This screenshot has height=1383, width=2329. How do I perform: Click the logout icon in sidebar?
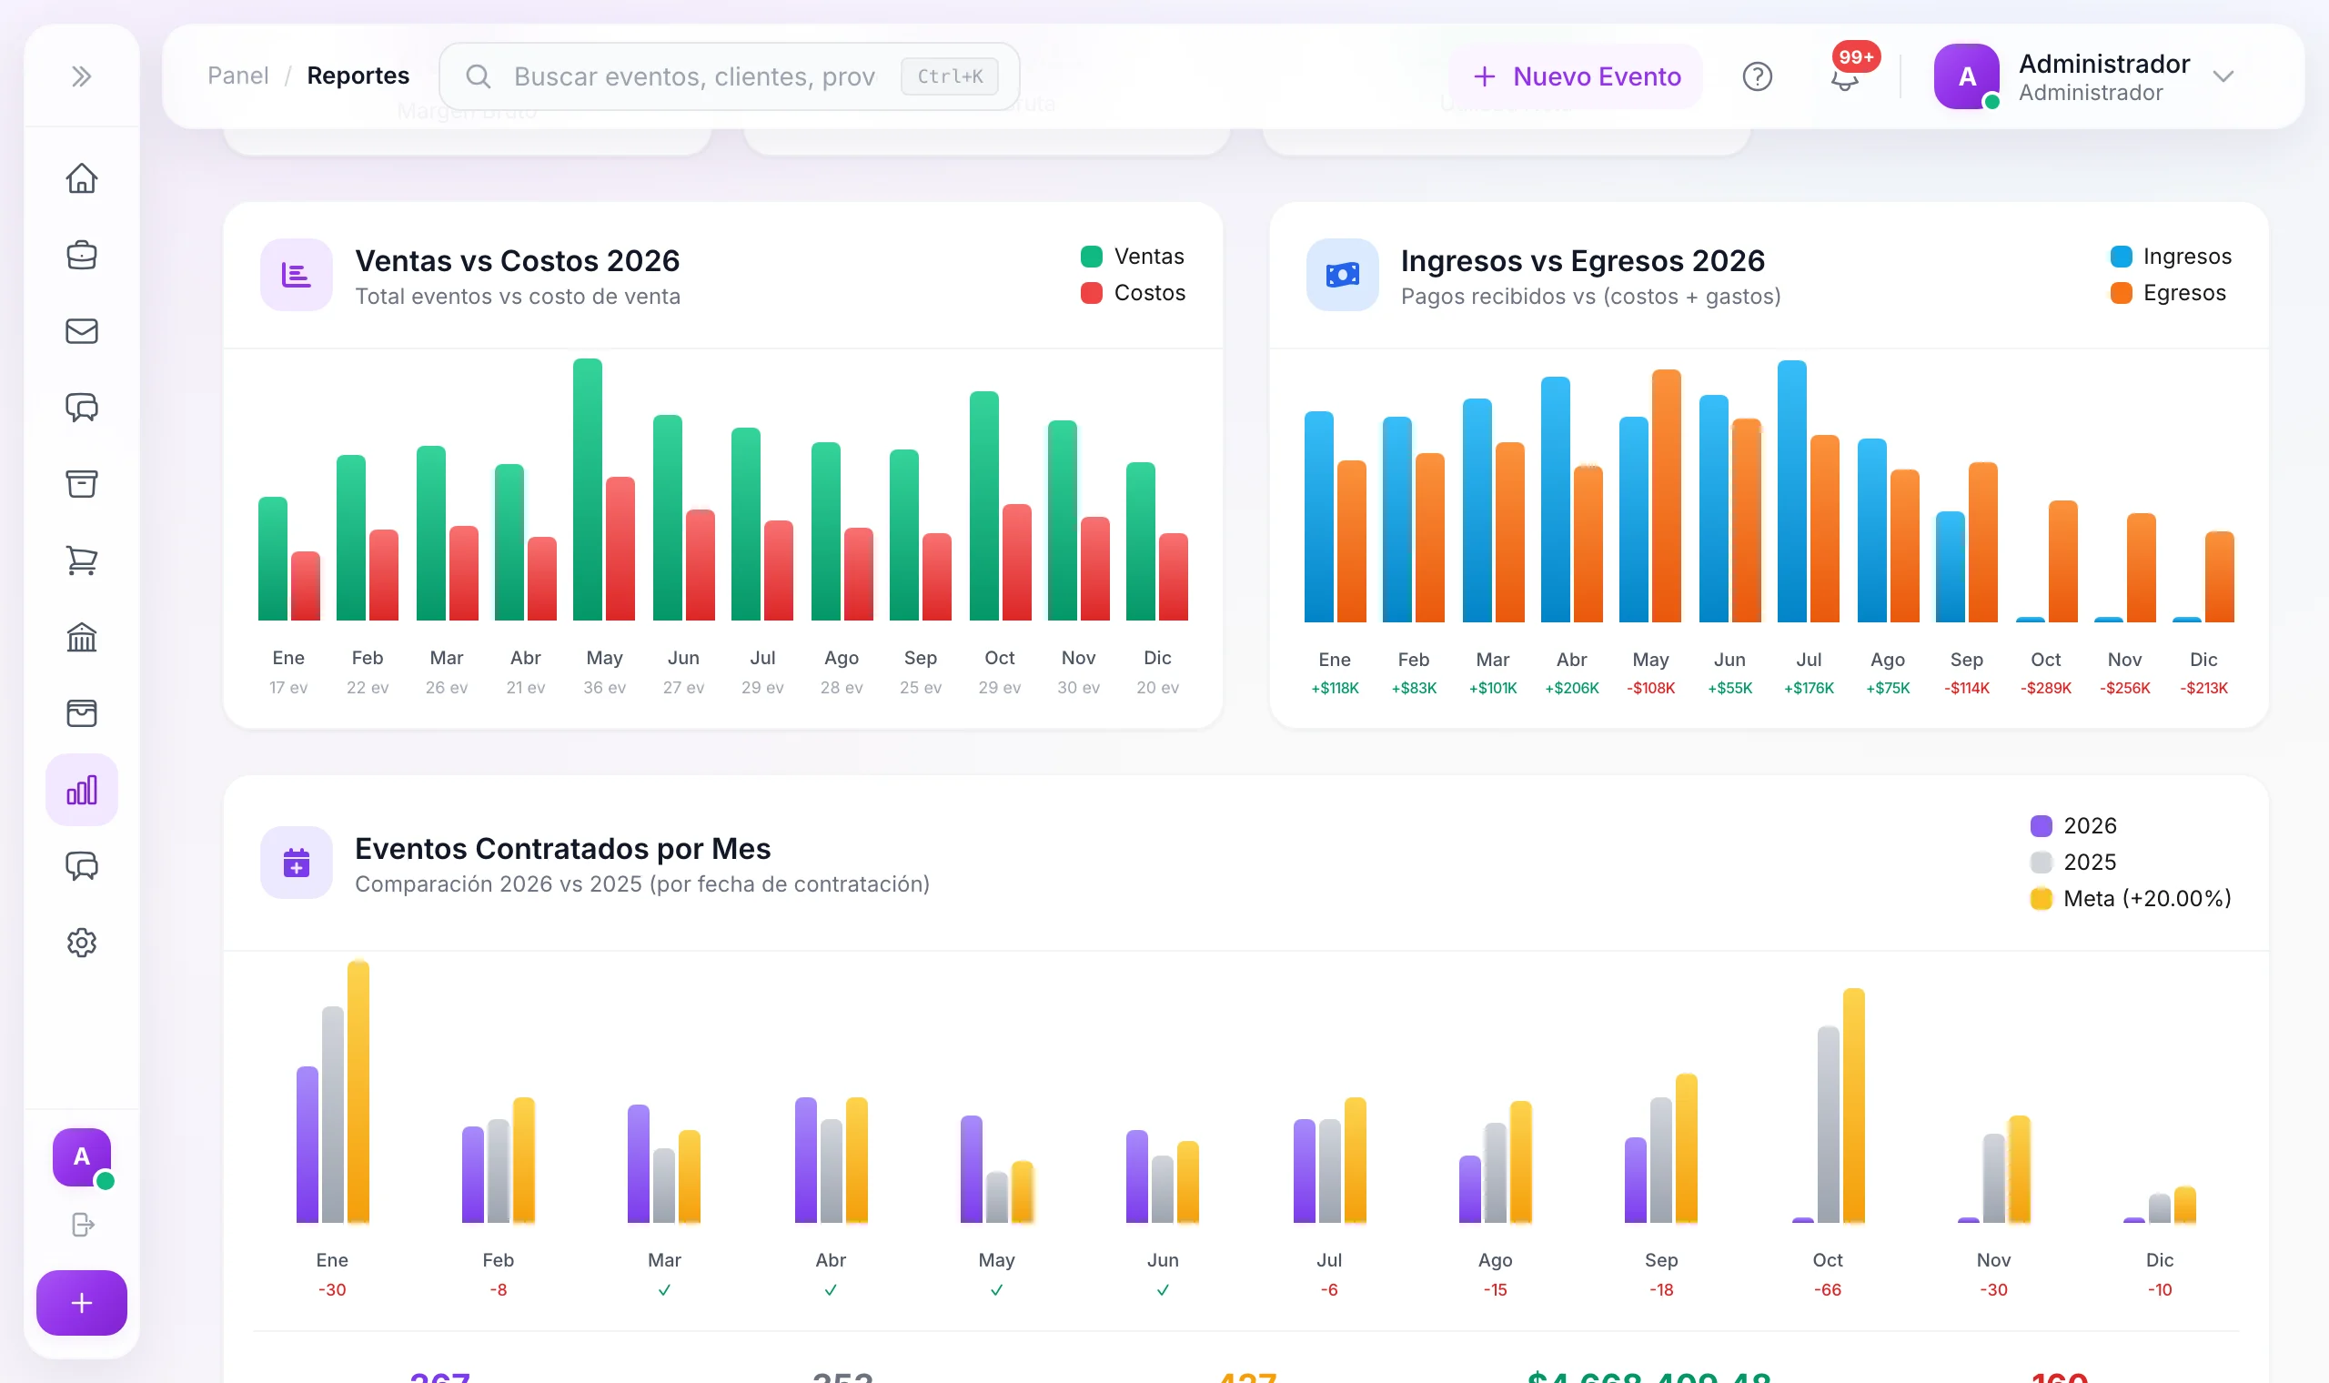click(83, 1225)
